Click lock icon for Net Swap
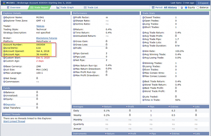 coord(37,78)
